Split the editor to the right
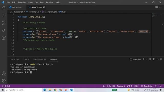The image size is (164, 92). (x=156, y=7)
